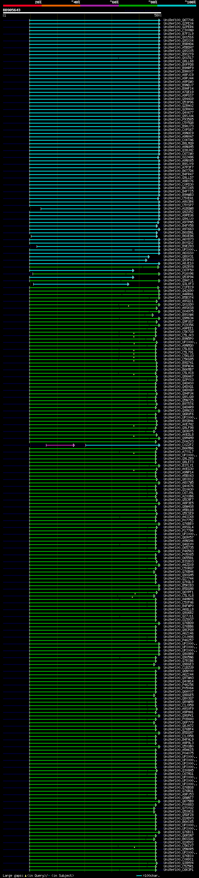Click the UniRef100_Q40677 hit label
199x878 pixels.
coord(178,113)
